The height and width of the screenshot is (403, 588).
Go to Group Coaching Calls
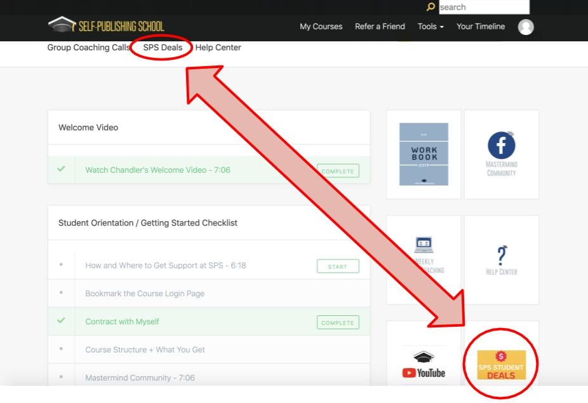tap(88, 48)
